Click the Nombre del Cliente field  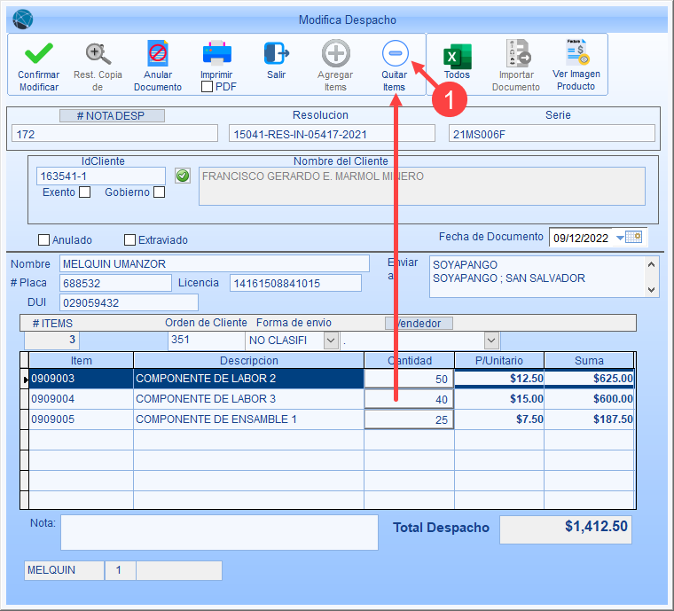click(x=421, y=186)
